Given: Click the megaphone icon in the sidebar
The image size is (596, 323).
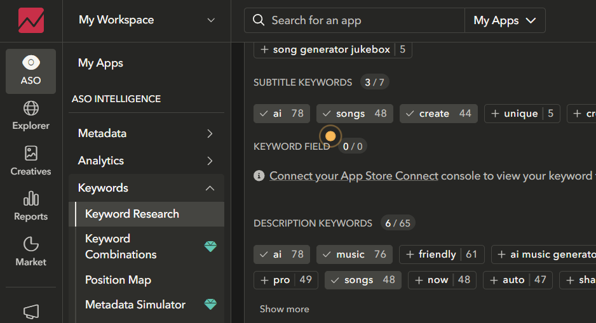Looking at the screenshot, I should (31, 311).
